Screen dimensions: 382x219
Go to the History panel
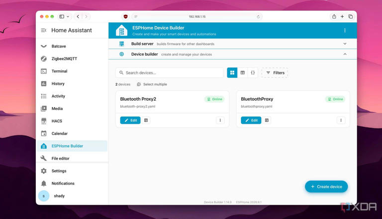[x=72, y=84]
